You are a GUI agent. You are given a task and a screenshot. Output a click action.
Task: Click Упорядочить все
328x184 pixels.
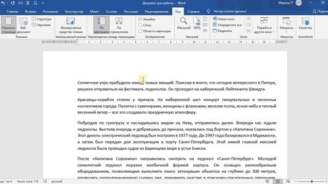tap(227, 25)
